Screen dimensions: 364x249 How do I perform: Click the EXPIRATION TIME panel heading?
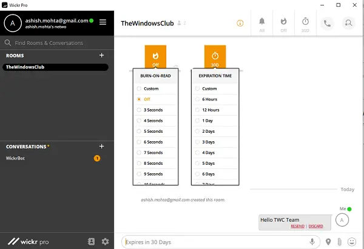[215, 76]
